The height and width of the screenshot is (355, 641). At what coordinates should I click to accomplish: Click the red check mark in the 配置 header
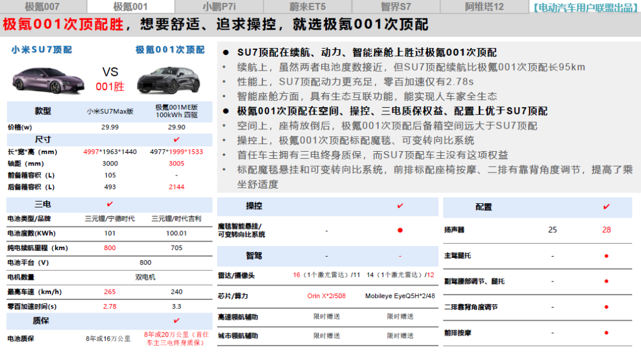tap(606, 207)
